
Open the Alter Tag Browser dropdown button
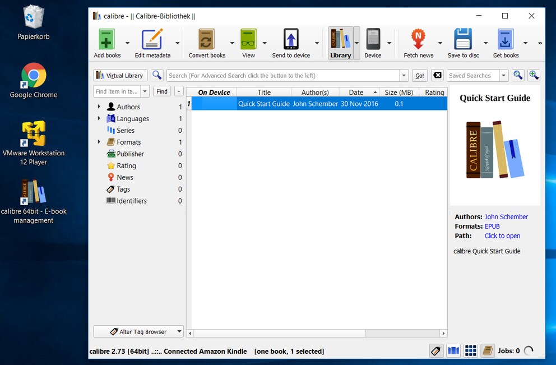point(138,331)
